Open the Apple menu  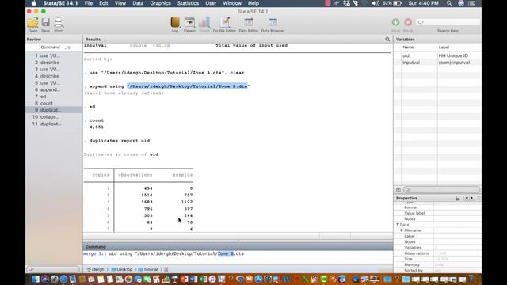click(x=33, y=3)
